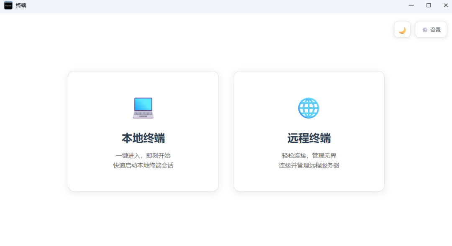Open the remote terminal card to expand options
Image resolution: width=452 pixels, height=246 pixels.
pyautogui.click(x=309, y=131)
